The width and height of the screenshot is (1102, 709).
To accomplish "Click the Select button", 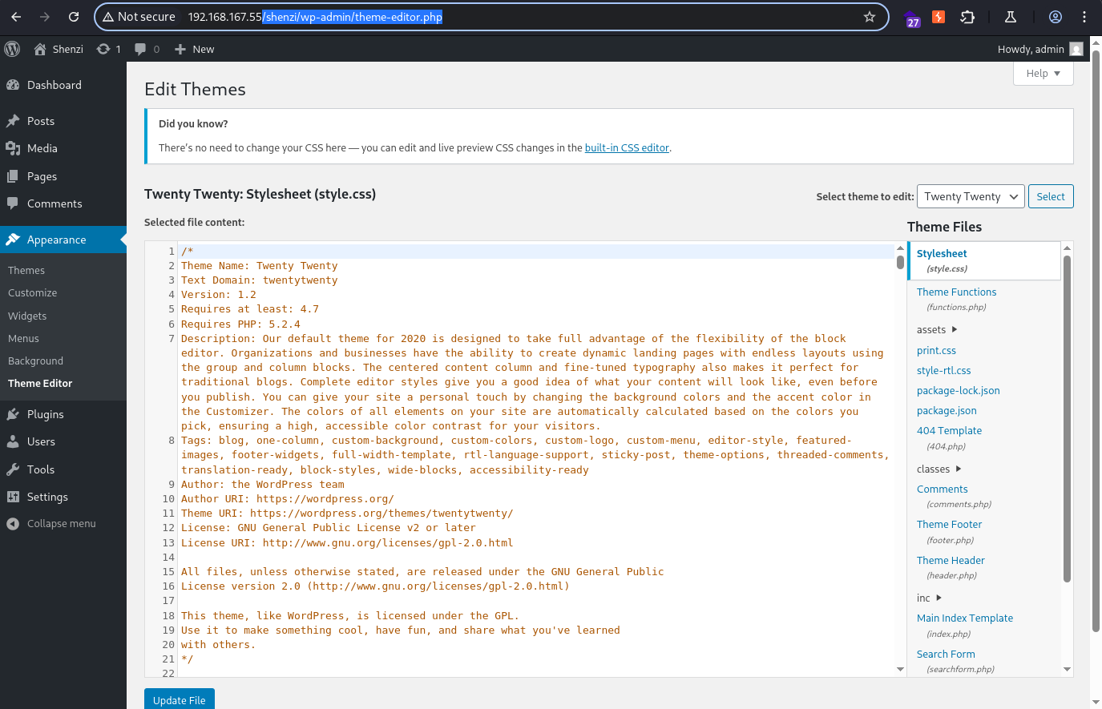I will (1051, 196).
